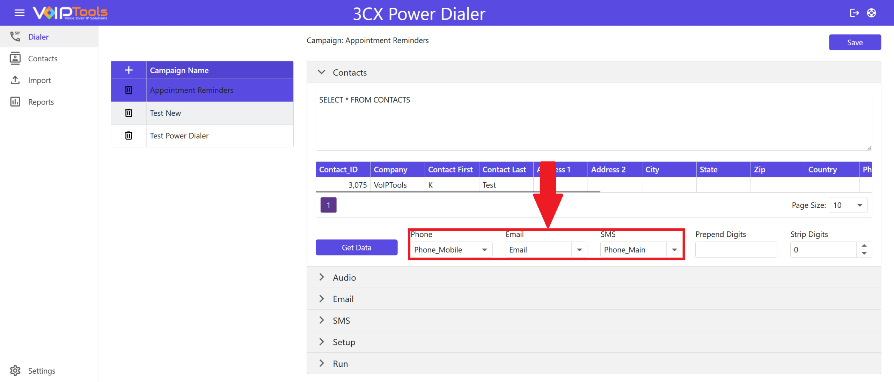Image resolution: width=894 pixels, height=382 pixels.
Task: Select the Test New campaign
Action: [x=220, y=113]
